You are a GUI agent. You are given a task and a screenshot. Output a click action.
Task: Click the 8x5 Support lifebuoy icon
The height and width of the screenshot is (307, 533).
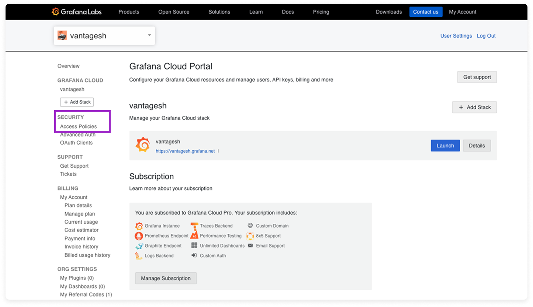[x=250, y=236]
